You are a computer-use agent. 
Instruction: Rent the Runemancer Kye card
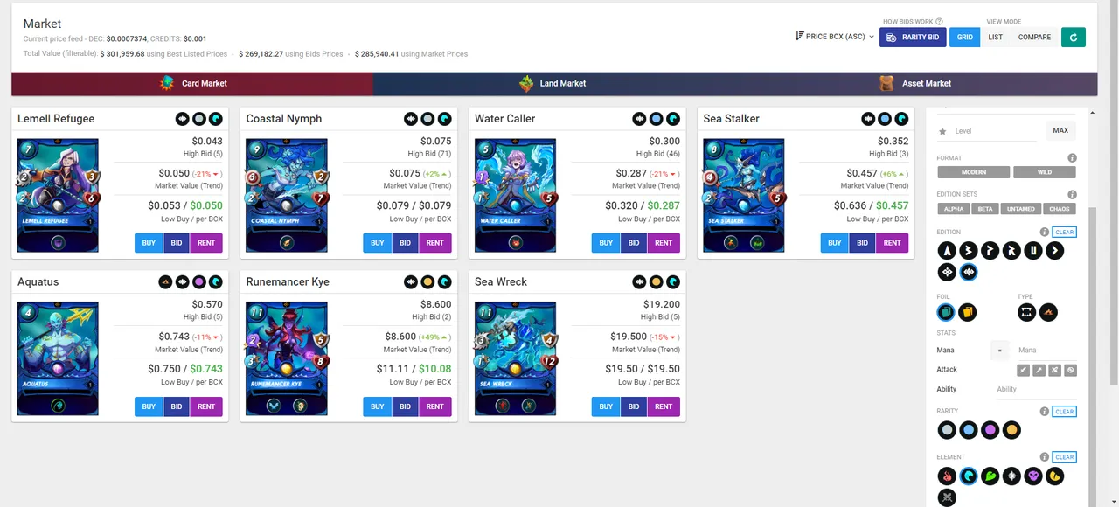[435, 406]
